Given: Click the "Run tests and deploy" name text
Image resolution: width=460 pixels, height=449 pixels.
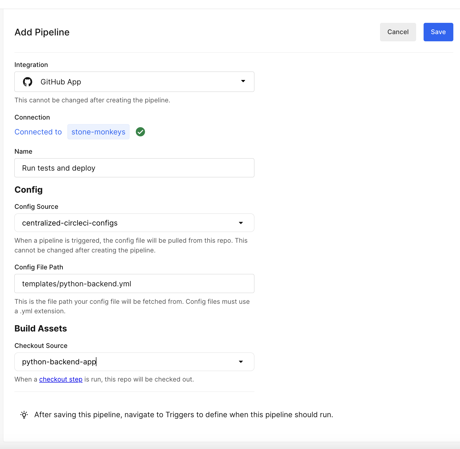Looking at the screenshot, I should [x=58, y=168].
